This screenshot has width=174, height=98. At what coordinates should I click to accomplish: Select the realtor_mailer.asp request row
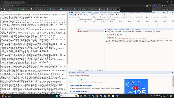(91, 31)
